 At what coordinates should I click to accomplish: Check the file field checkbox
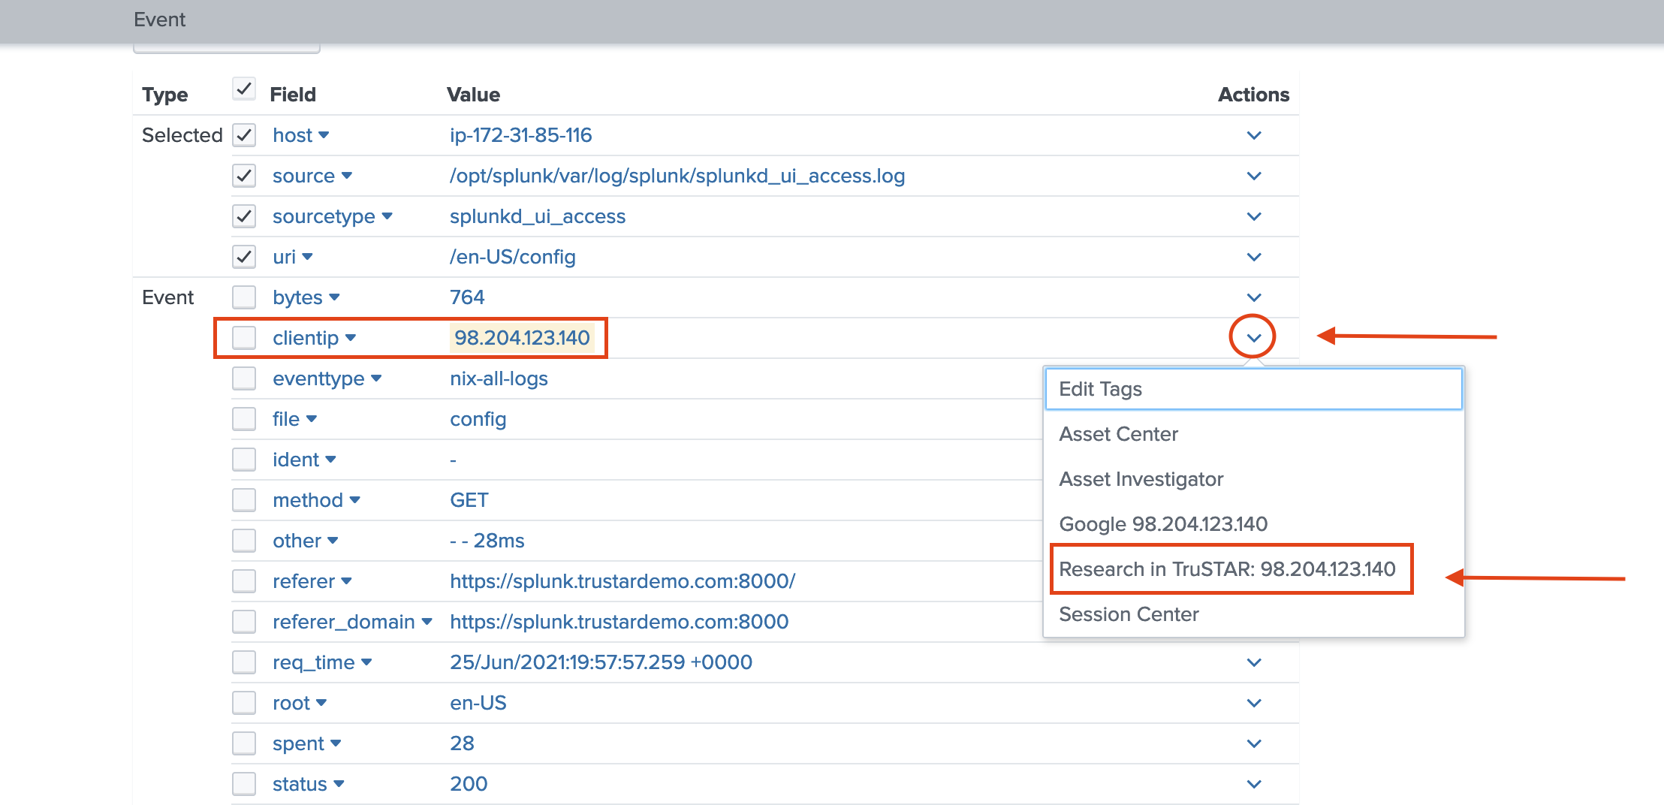click(244, 419)
